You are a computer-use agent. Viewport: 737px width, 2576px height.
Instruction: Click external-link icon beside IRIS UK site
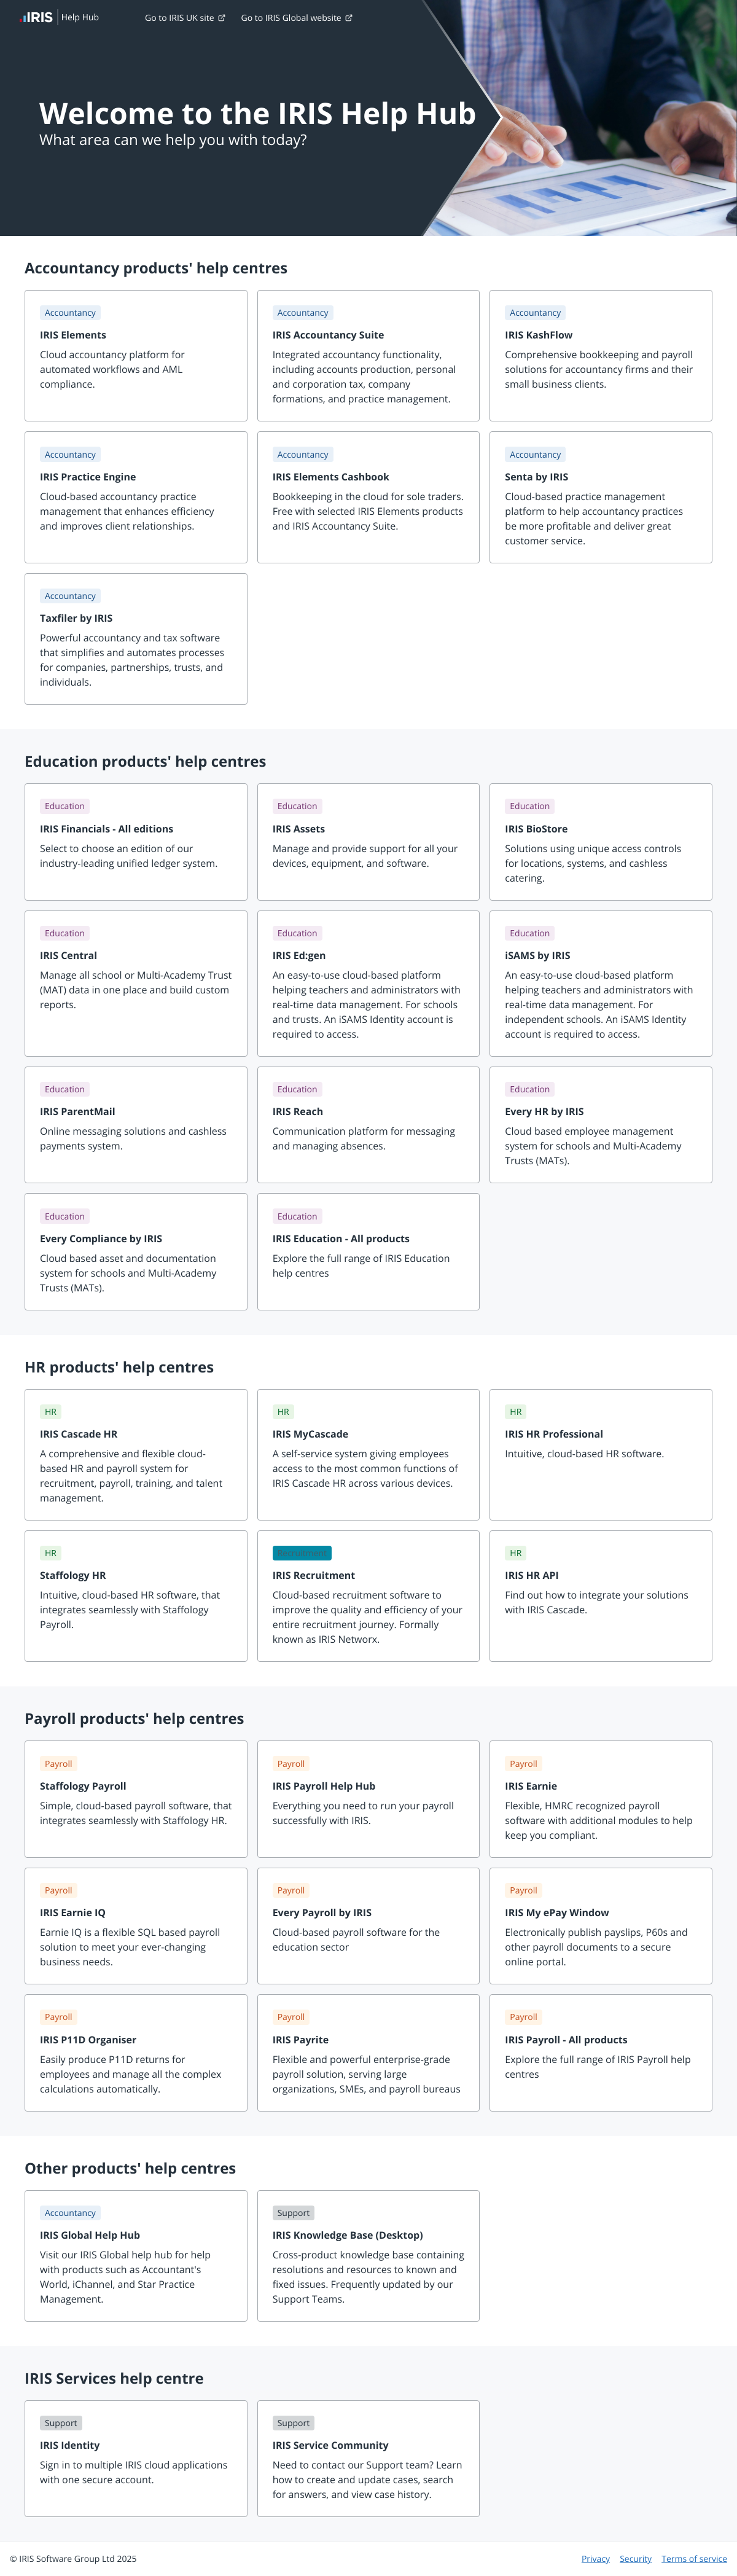pos(222,18)
